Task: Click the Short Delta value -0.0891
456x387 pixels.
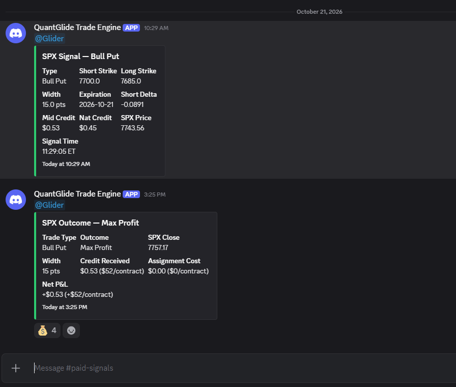Action: click(132, 104)
